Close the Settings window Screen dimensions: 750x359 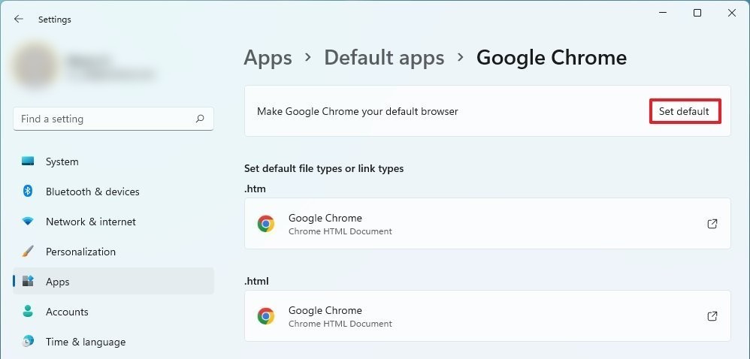[732, 13]
